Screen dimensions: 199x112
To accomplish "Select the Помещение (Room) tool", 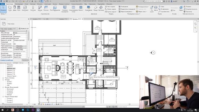I will click(x=123, y=7).
